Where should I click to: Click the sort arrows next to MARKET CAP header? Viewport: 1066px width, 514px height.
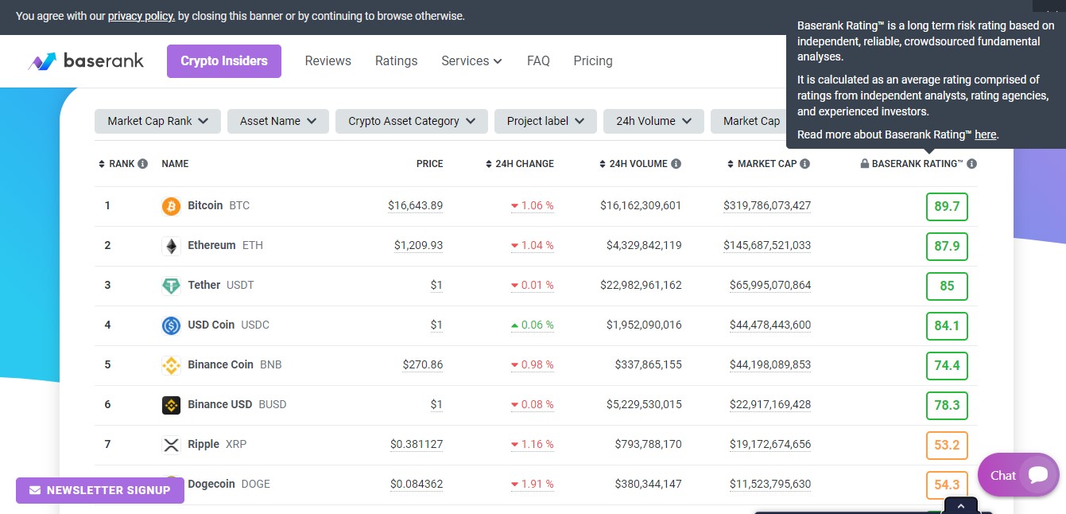coord(731,164)
